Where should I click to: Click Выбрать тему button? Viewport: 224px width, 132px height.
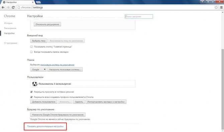click(39, 41)
